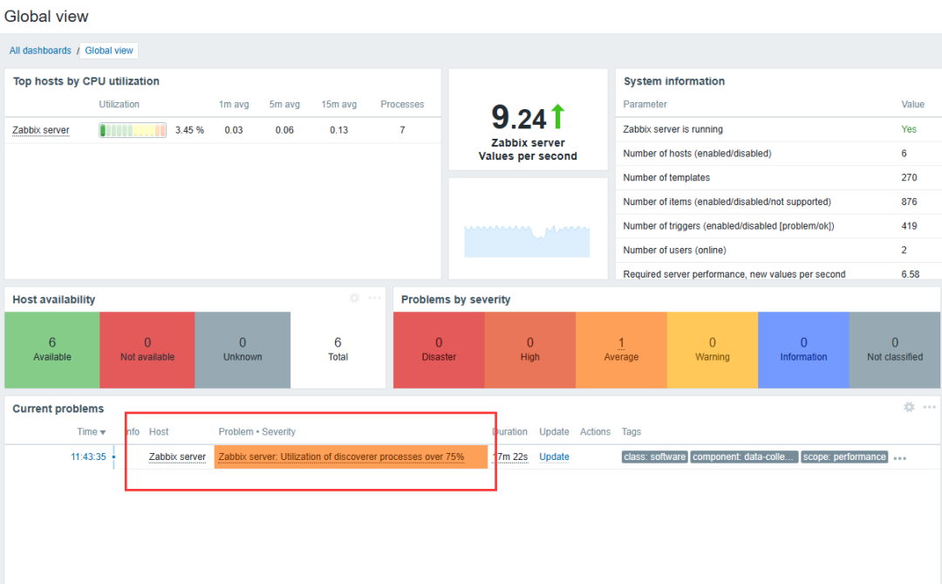Click the 17m 22s duration value
Screen dimensions: 942x584
[x=510, y=457]
